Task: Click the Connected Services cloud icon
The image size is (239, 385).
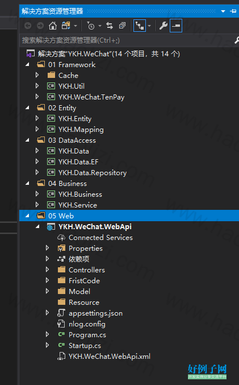Action: 61,238
